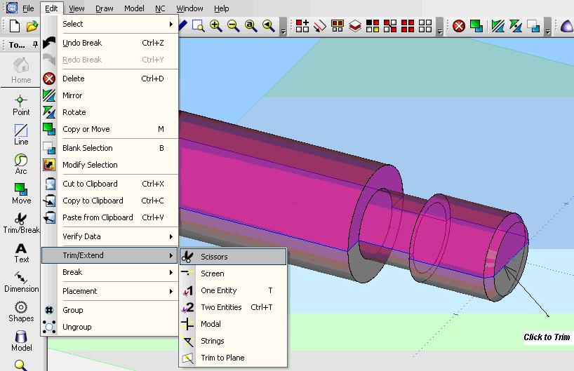Click Home button in toolbox

[21, 71]
